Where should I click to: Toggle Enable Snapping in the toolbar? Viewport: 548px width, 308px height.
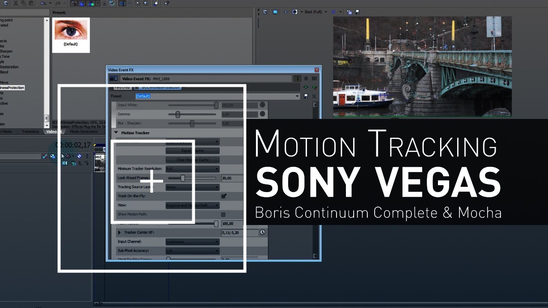74,3
